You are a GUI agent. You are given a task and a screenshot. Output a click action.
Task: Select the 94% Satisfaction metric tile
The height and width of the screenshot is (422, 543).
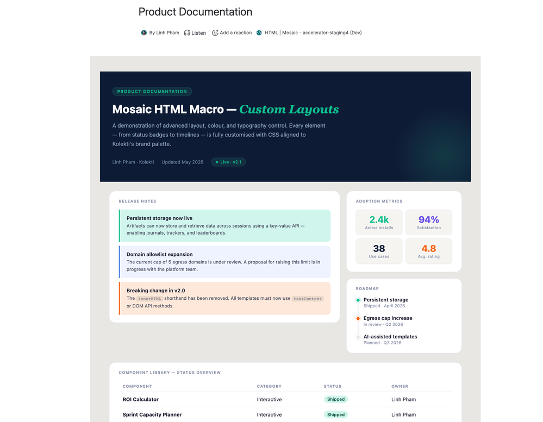[429, 222]
